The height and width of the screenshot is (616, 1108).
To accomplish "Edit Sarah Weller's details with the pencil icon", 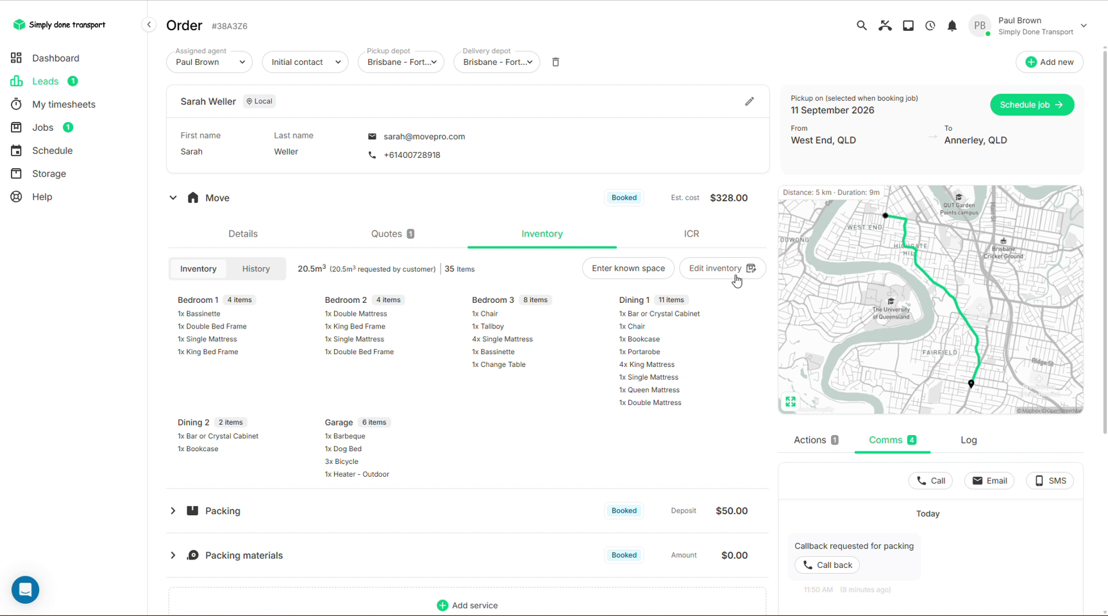I will pyautogui.click(x=749, y=101).
